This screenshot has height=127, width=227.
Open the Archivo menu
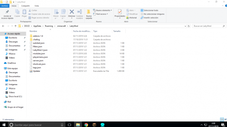point(5,6)
